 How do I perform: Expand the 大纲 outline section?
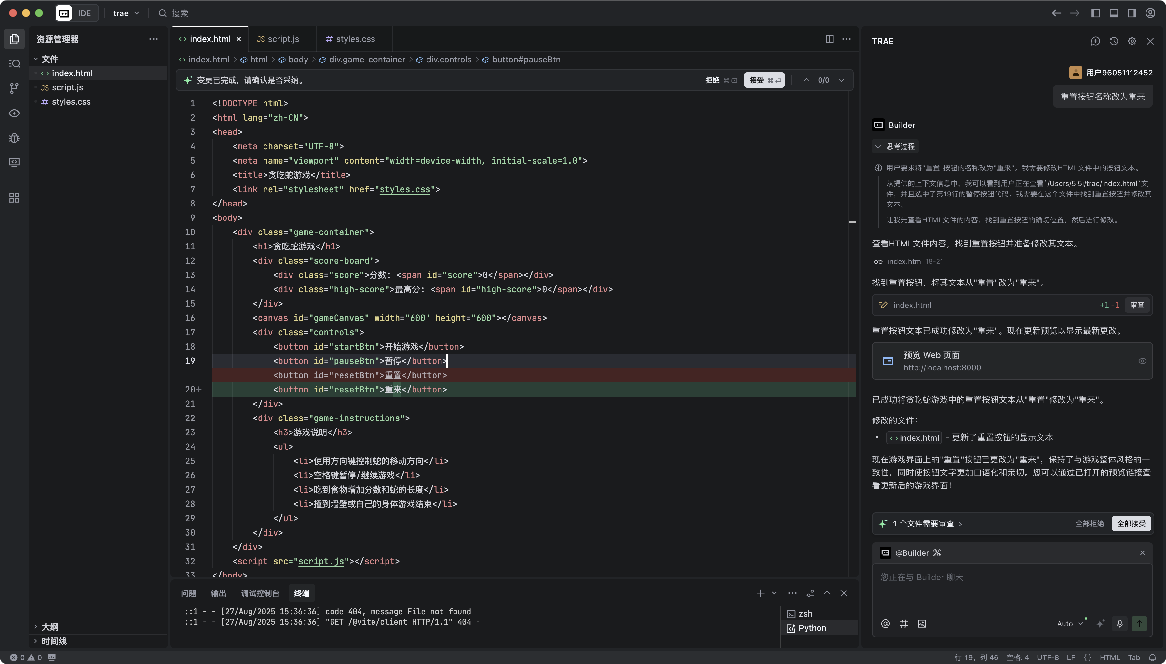coord(35,627)
